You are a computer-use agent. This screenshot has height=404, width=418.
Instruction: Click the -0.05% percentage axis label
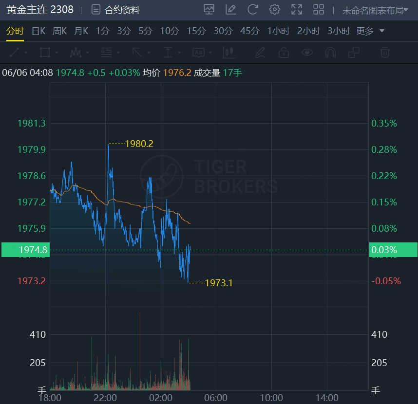coord(386,281)
